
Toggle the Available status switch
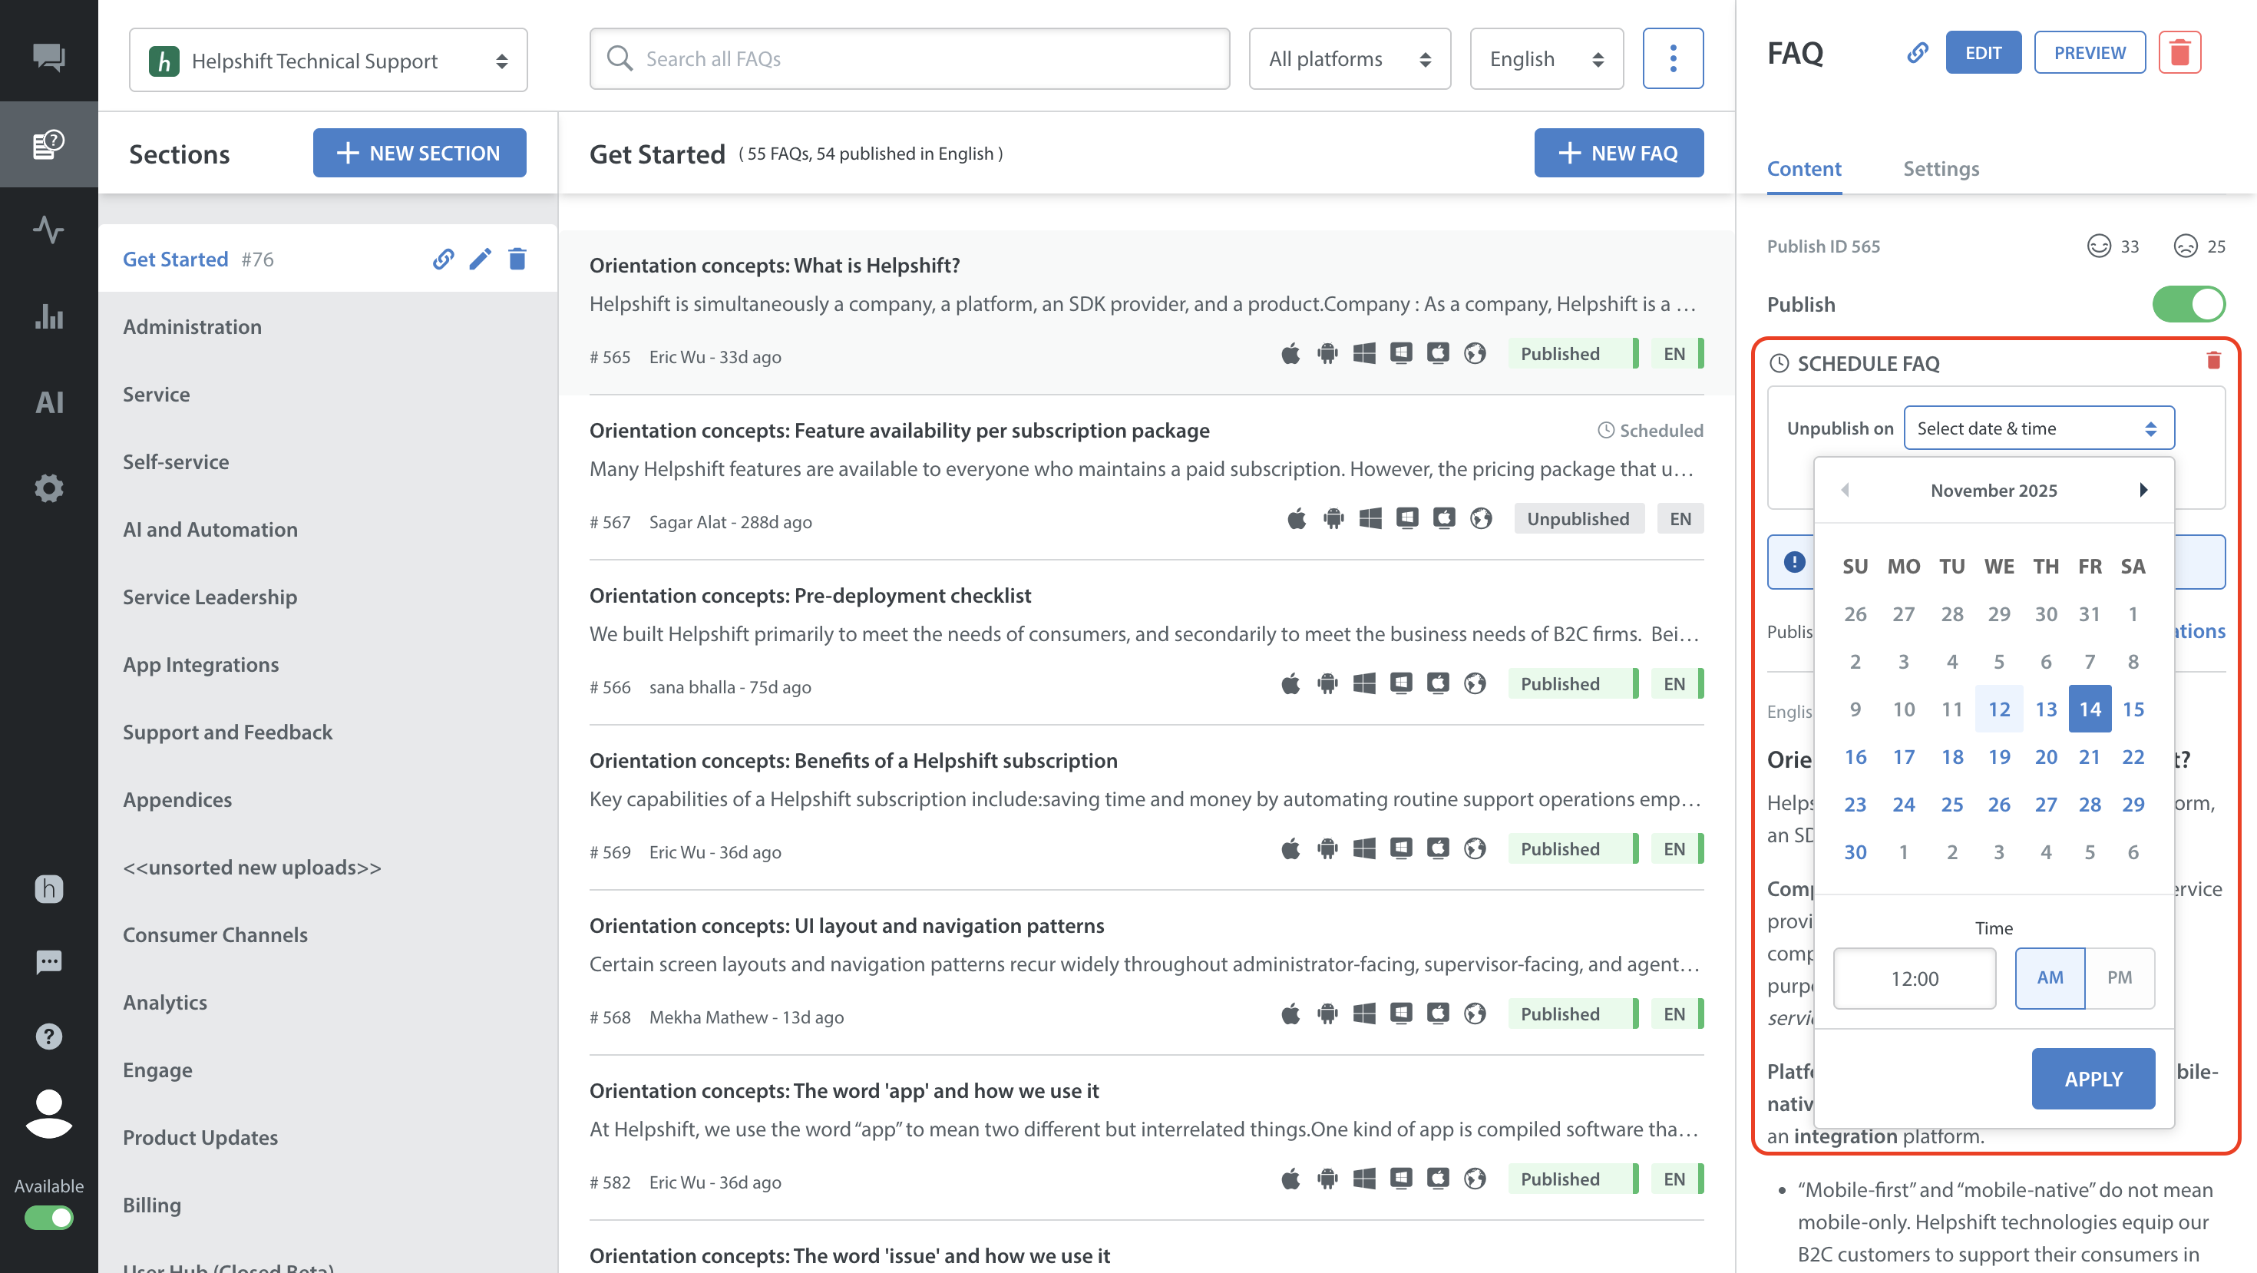[x=49, y=1217]
